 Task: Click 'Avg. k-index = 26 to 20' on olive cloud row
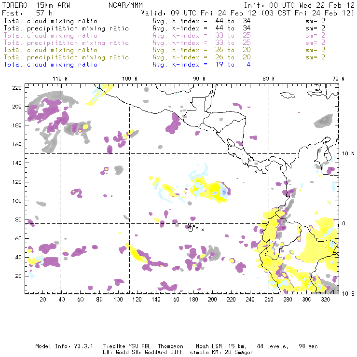point(202,50)
